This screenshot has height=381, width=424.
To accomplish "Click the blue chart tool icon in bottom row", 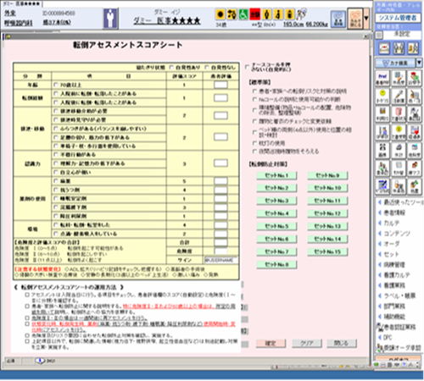I will coord(382,186).
